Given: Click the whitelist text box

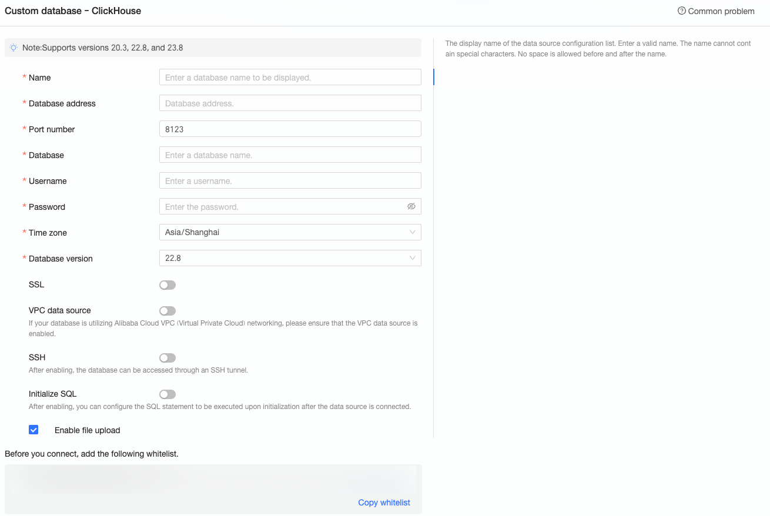Looking at the screenshot, I should (213, 489).
